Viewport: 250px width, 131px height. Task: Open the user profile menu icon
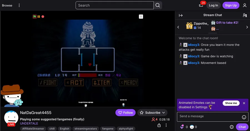(244, 6)
